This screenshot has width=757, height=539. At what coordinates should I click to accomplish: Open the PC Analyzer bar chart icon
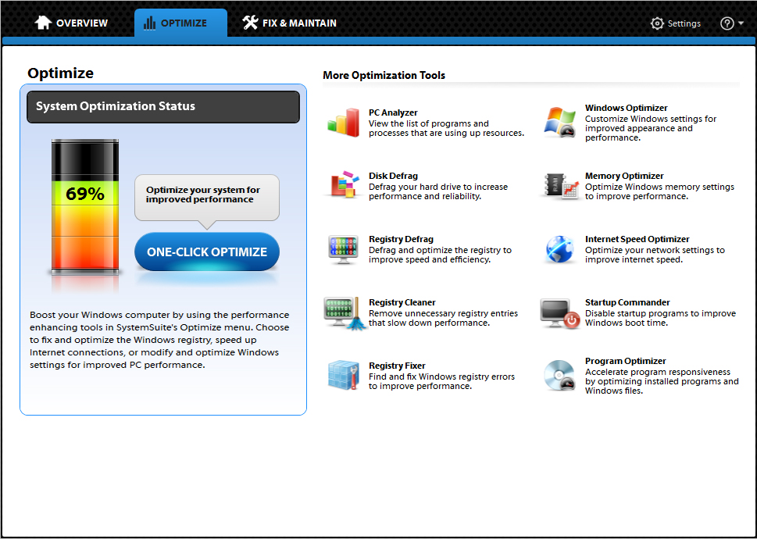click(x=342, y=123)
